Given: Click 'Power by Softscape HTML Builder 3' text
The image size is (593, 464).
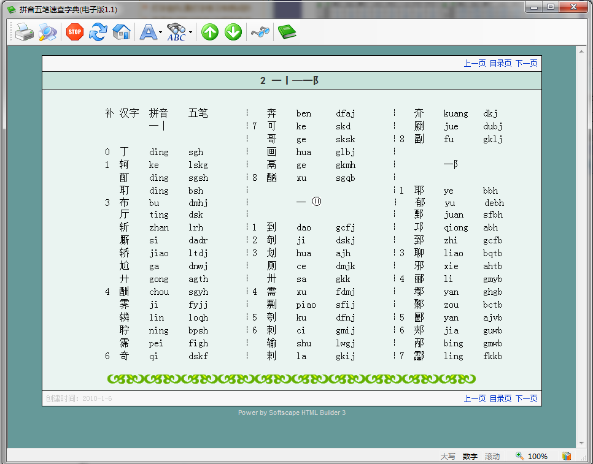Looking at the screenshot, I should [292, 413].
